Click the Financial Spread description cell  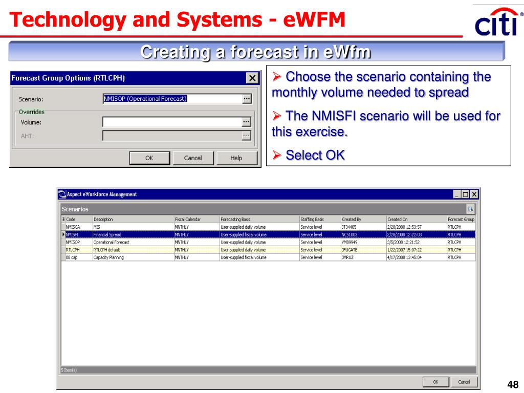[x=133, y=234]
